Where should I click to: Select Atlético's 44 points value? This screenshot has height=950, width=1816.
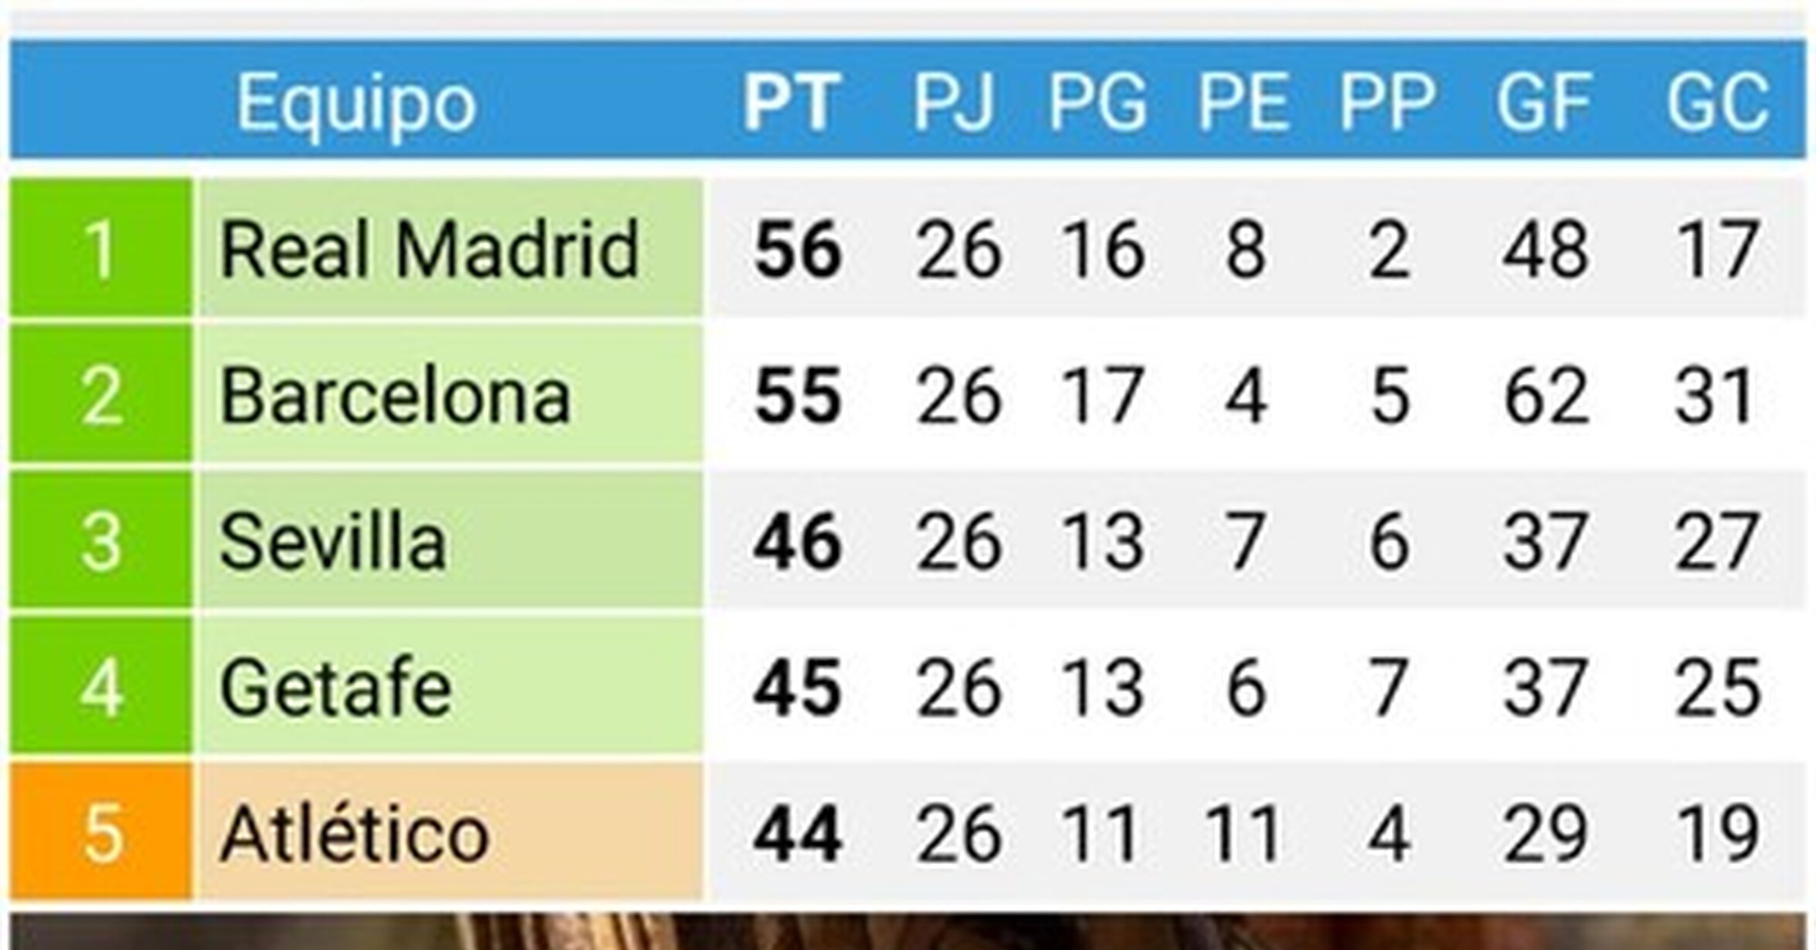pyautogui.click(x=797, y=833)
